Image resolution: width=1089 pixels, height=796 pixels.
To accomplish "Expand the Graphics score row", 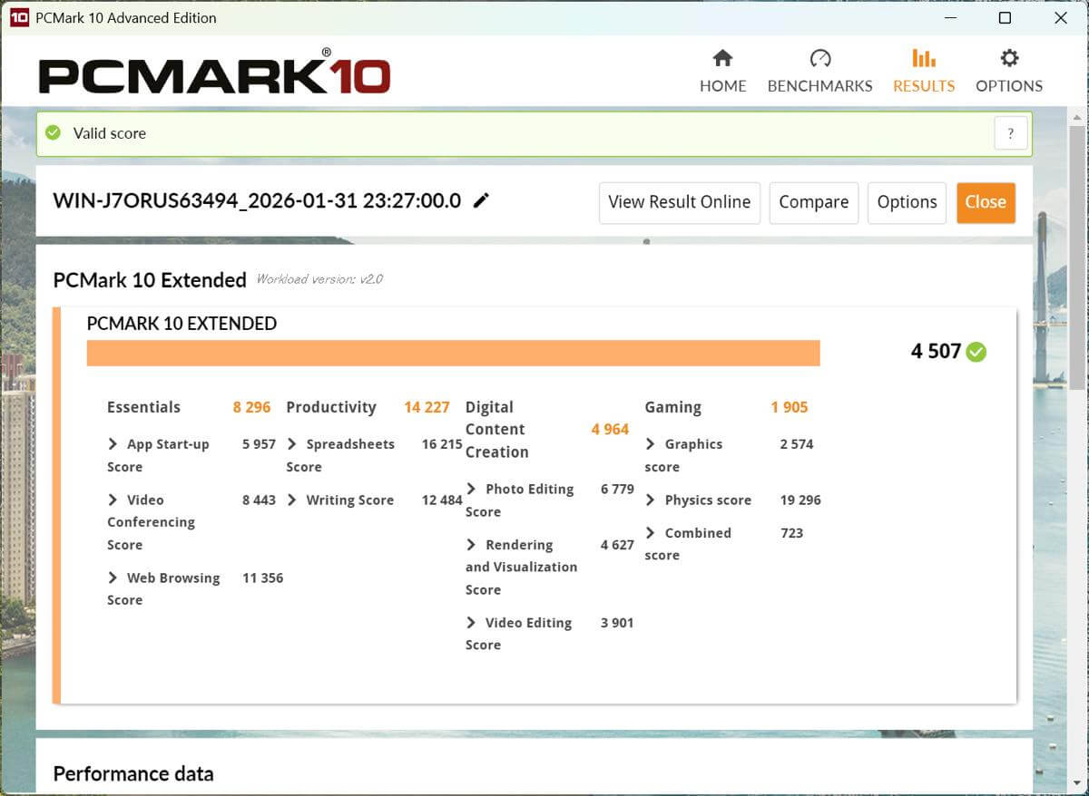I will coord(651,444).
